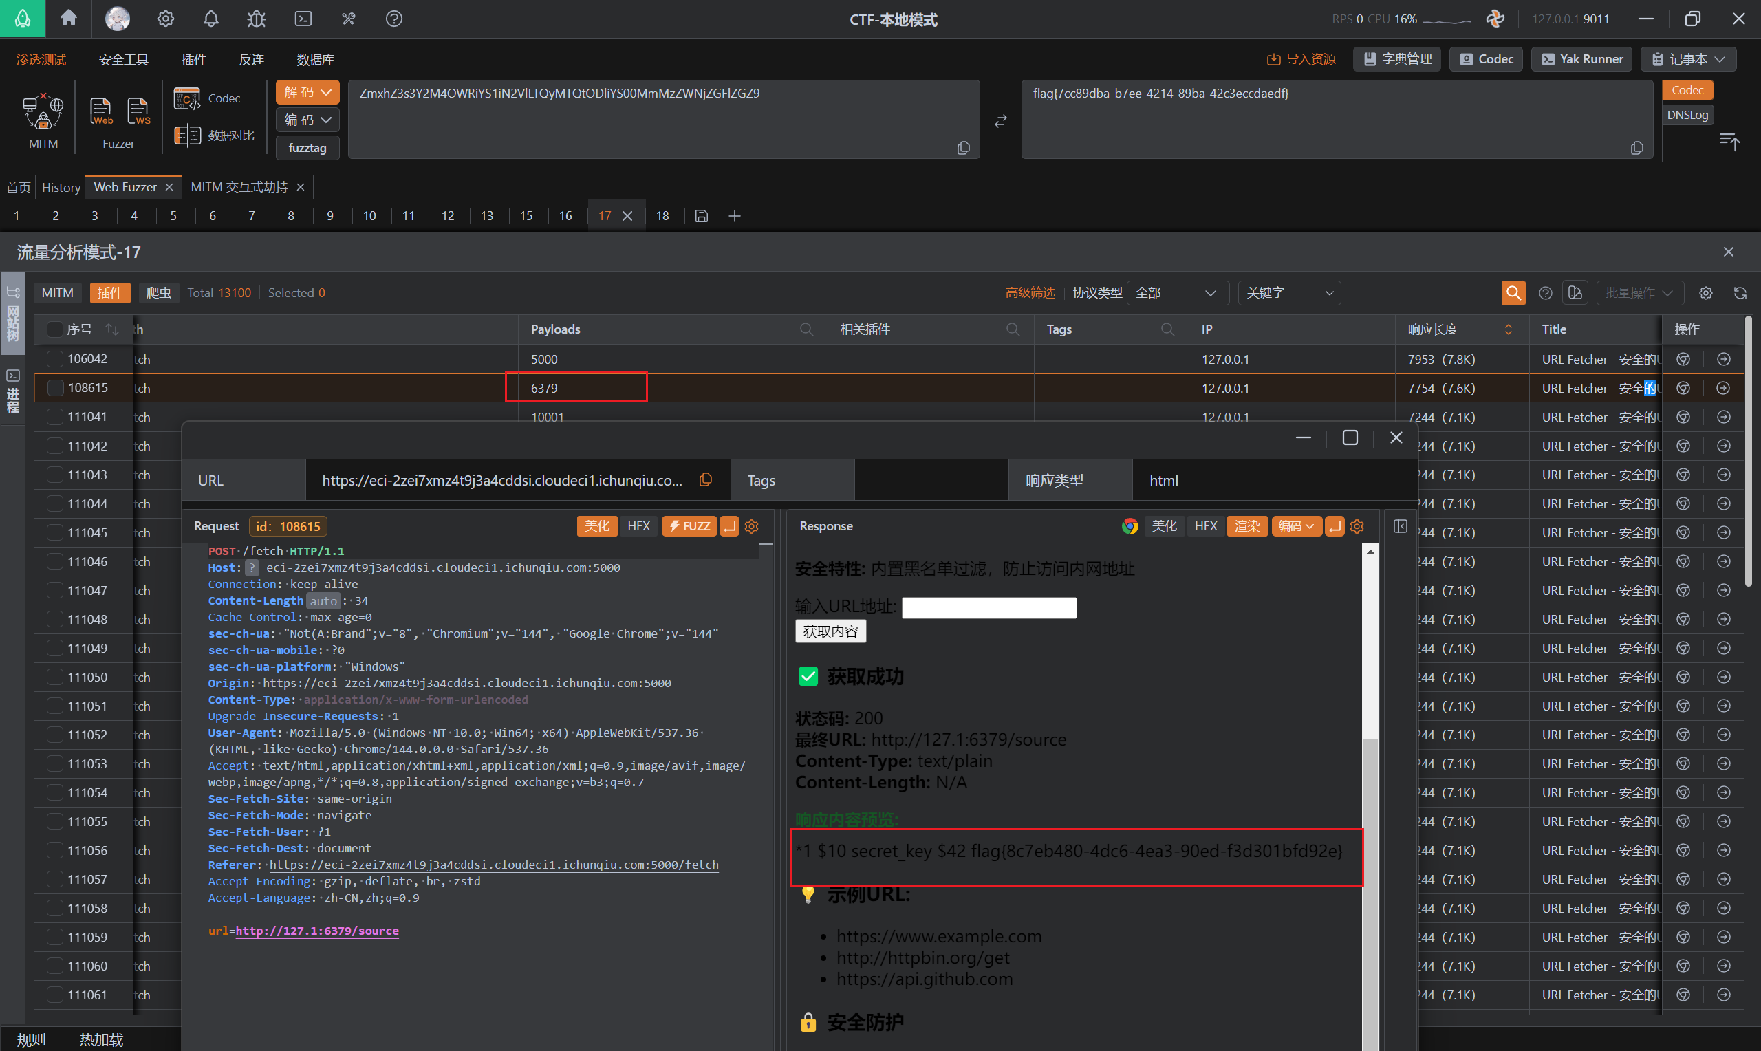Select all rows via 序号 header checkbox
1761x1051 pixels.
point(54,329)
